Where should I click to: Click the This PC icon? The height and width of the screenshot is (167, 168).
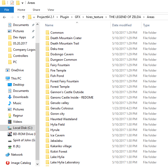point(8,78)
